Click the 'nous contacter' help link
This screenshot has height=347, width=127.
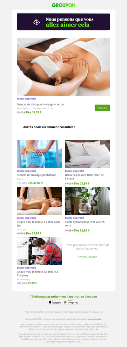pos(94,319)
